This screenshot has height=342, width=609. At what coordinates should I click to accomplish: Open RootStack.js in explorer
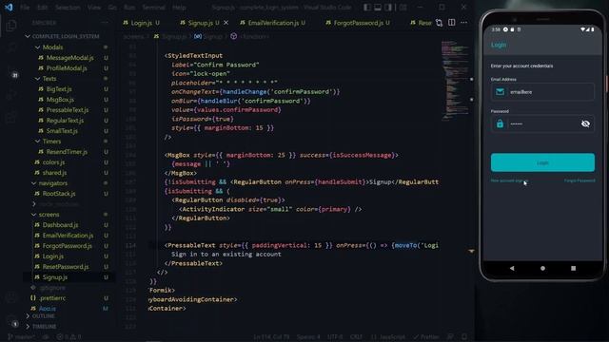(59, 194)
